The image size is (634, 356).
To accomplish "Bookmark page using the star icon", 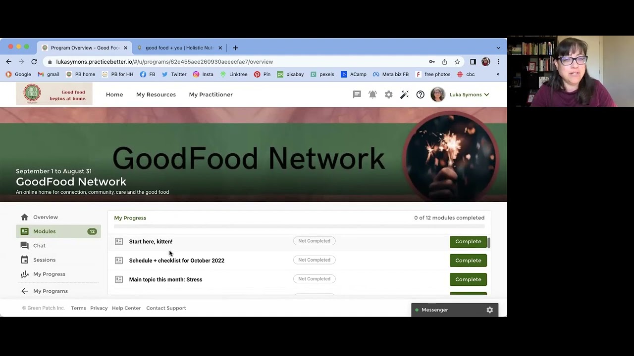I will pyautogui.click(x=457, y=62).
